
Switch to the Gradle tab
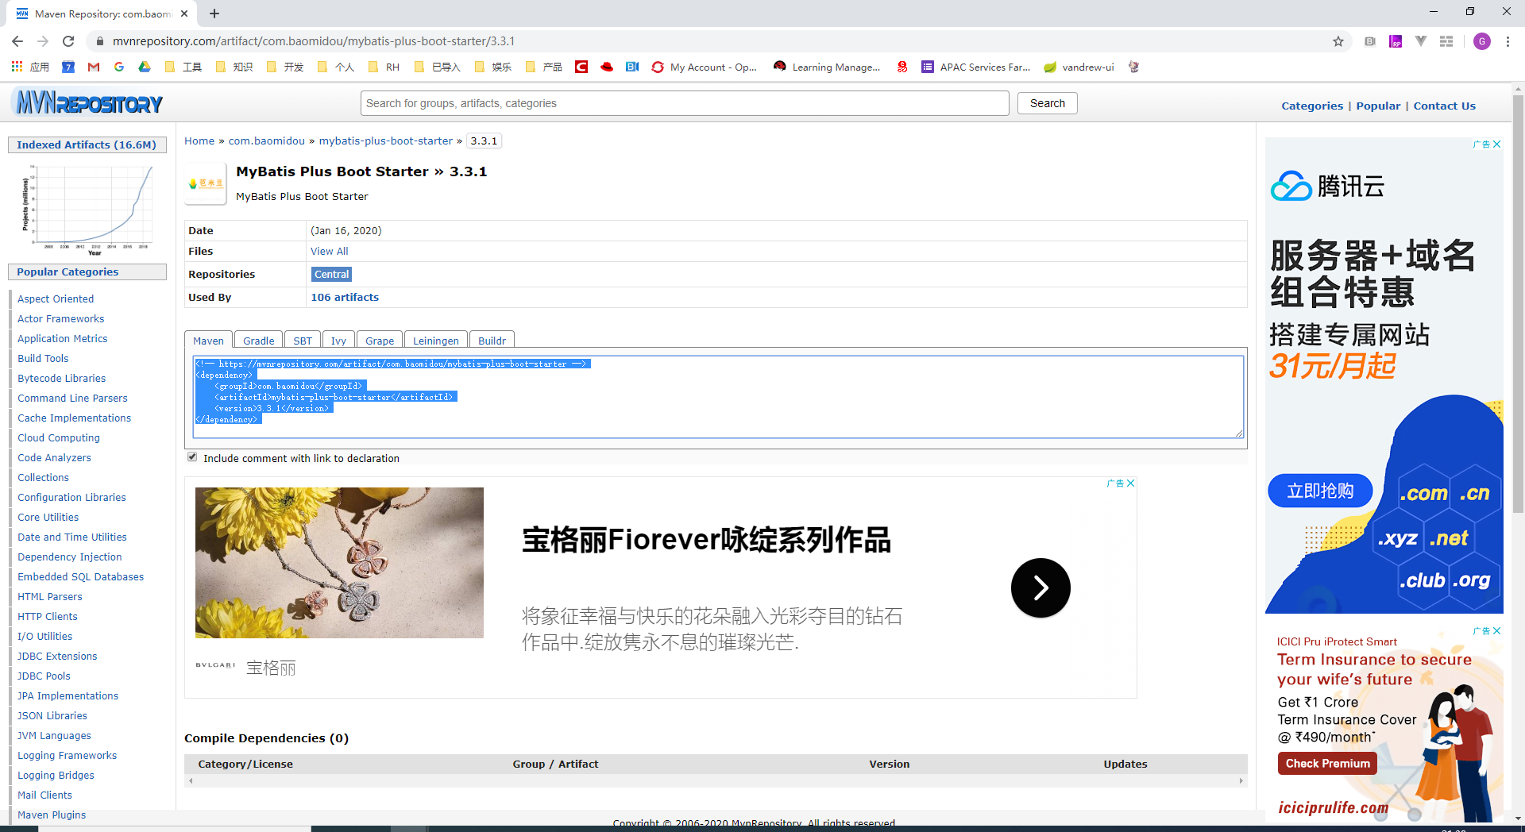click(259, 341)
